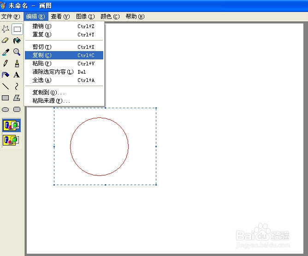Open the 查看 menu
This screenshot has height=256, width=308.
[x=60, y=17]
